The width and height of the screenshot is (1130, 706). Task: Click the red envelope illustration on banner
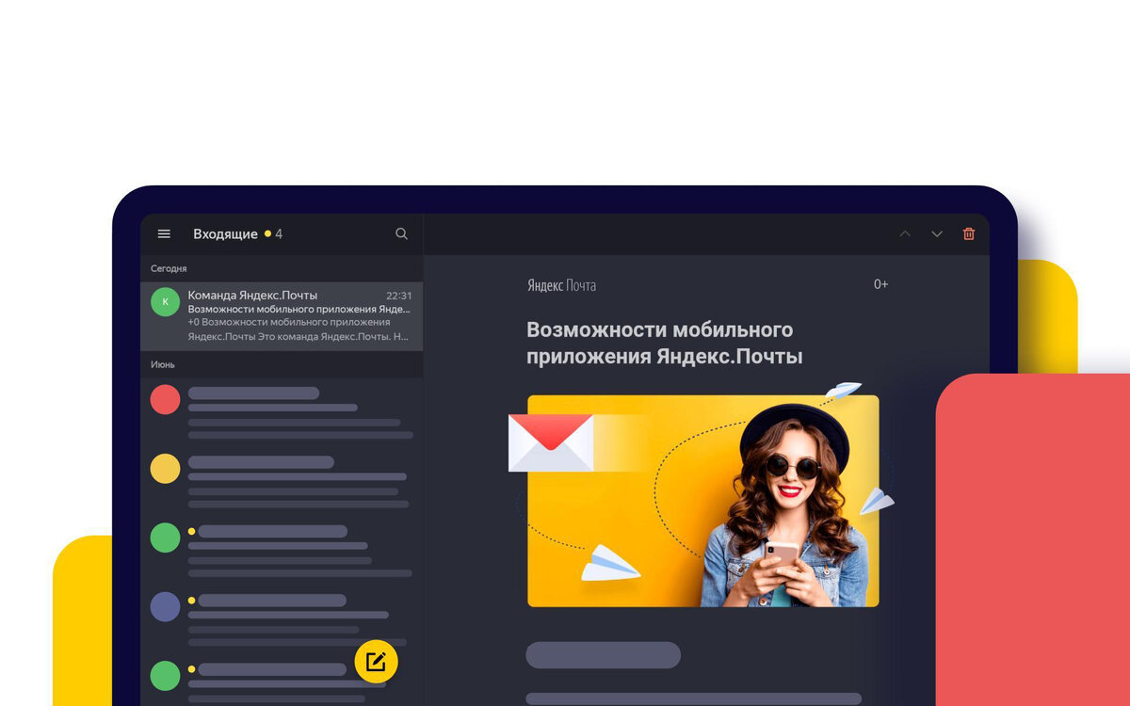pos(551,442)
